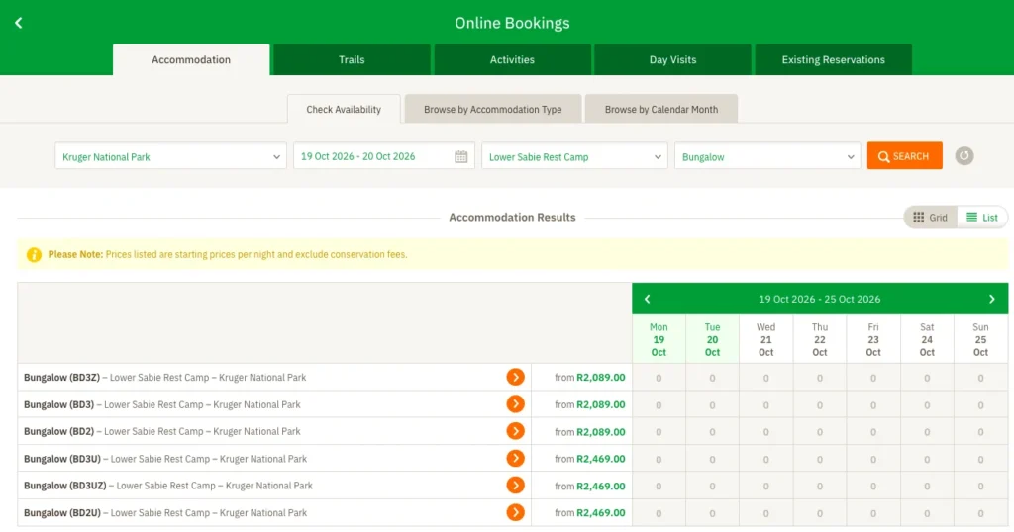Image resolution: width=1014 pixels, height=532 pixels.
Task: Click the 19 Oct 2026 - 25 Oct 2026 week label
Action: click(819, 299)
